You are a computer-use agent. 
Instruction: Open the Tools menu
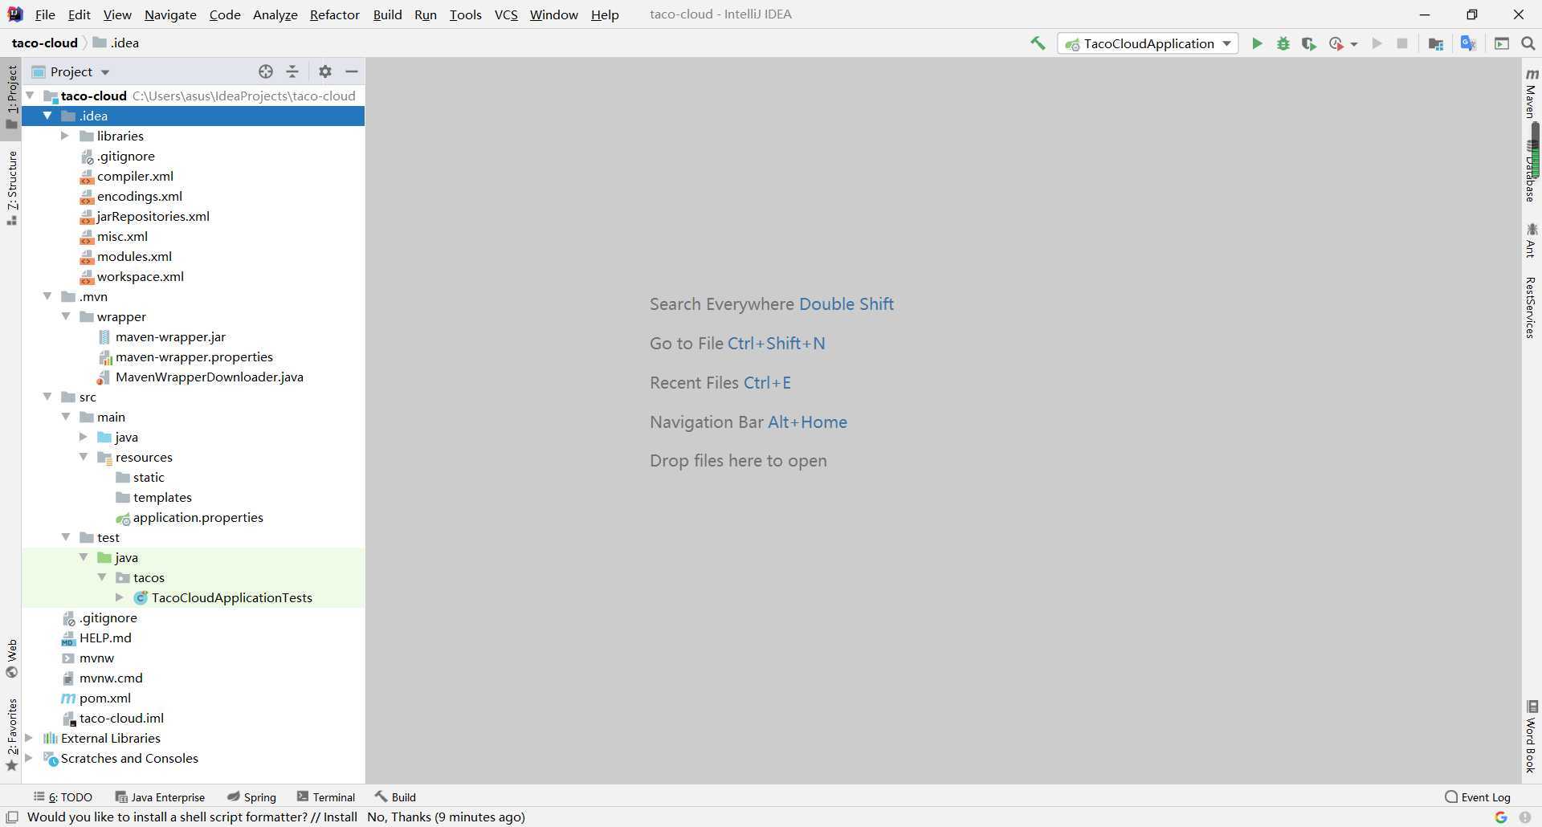point(465,14)
